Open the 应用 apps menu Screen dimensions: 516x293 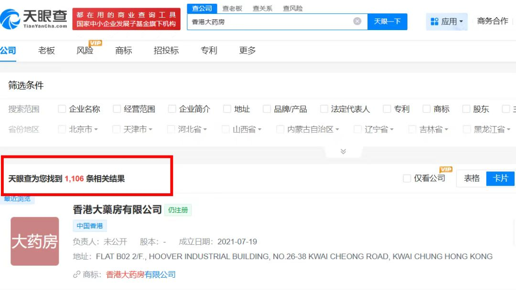447,21
